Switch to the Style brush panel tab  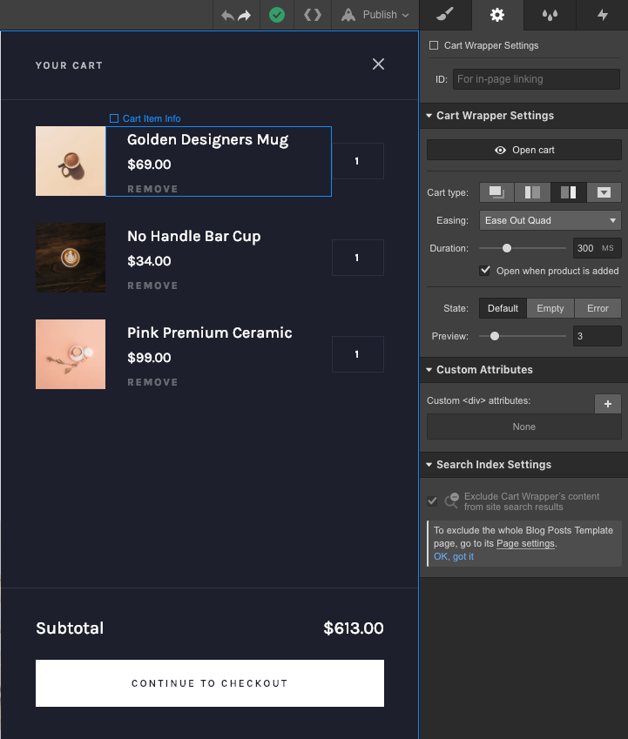click(x=445, y=15)
